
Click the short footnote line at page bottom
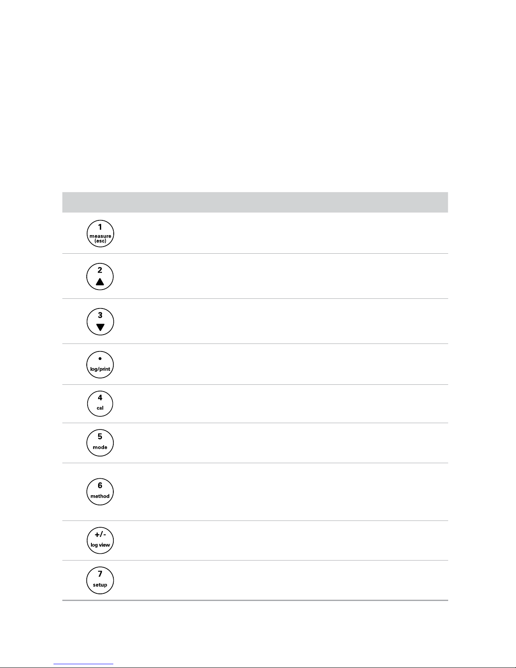(x=84, y=664)
